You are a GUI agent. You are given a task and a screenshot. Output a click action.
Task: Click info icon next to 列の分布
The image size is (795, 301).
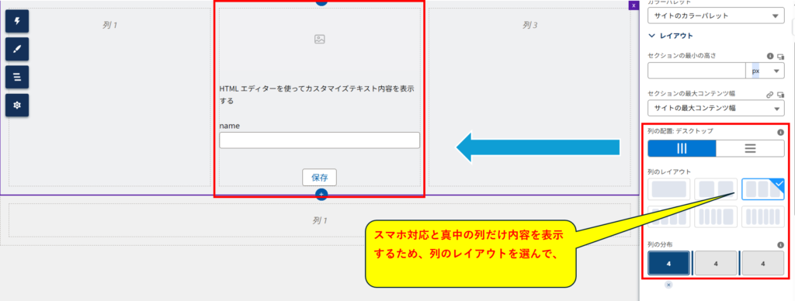[x=781, y=244]
